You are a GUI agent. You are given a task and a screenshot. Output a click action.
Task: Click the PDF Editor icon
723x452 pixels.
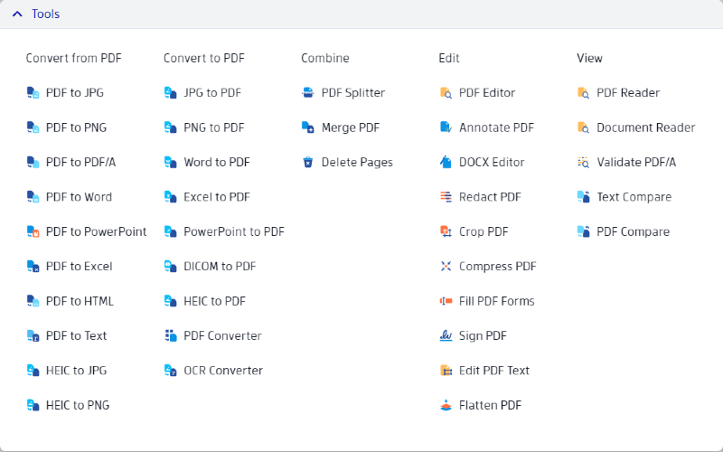click(446, 93)
